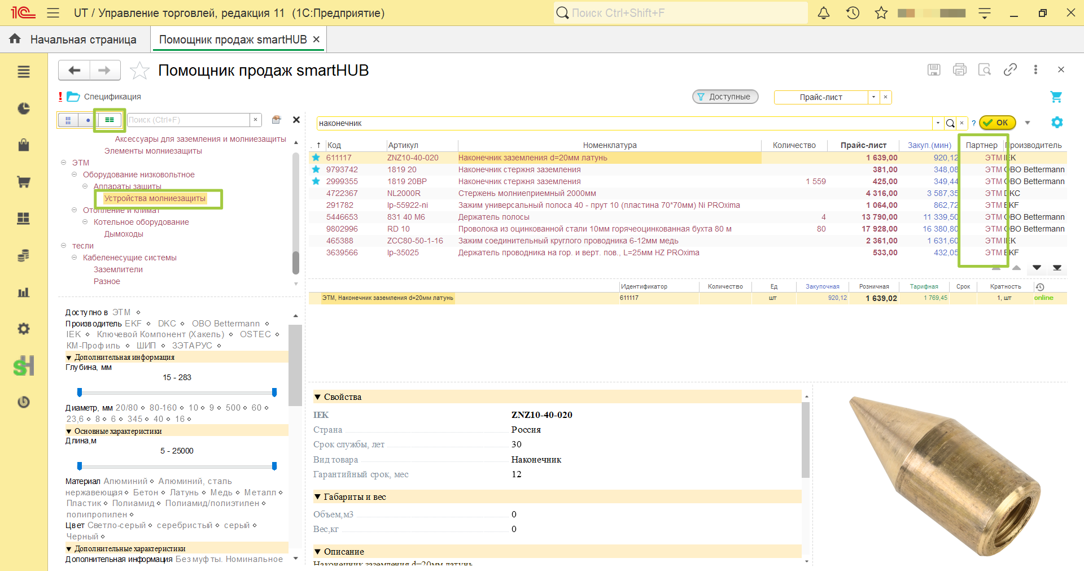The image size is (1084, 571).
Task: Click the print icon in form header
Action: click(x=959, y=69)
